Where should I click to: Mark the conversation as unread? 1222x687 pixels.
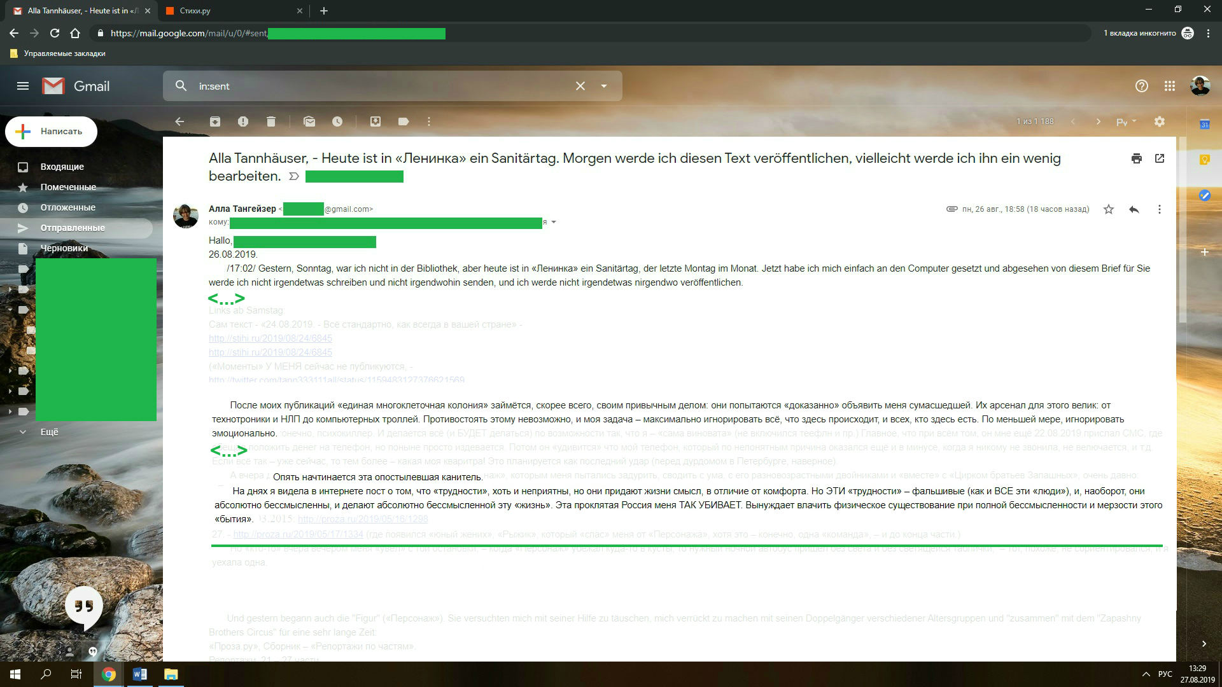(x=309, y=121)
